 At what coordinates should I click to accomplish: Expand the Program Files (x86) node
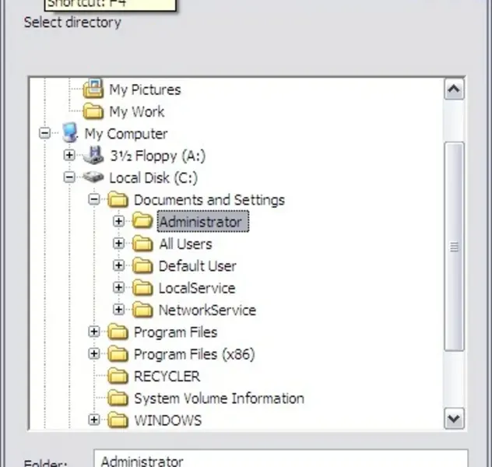94,354
